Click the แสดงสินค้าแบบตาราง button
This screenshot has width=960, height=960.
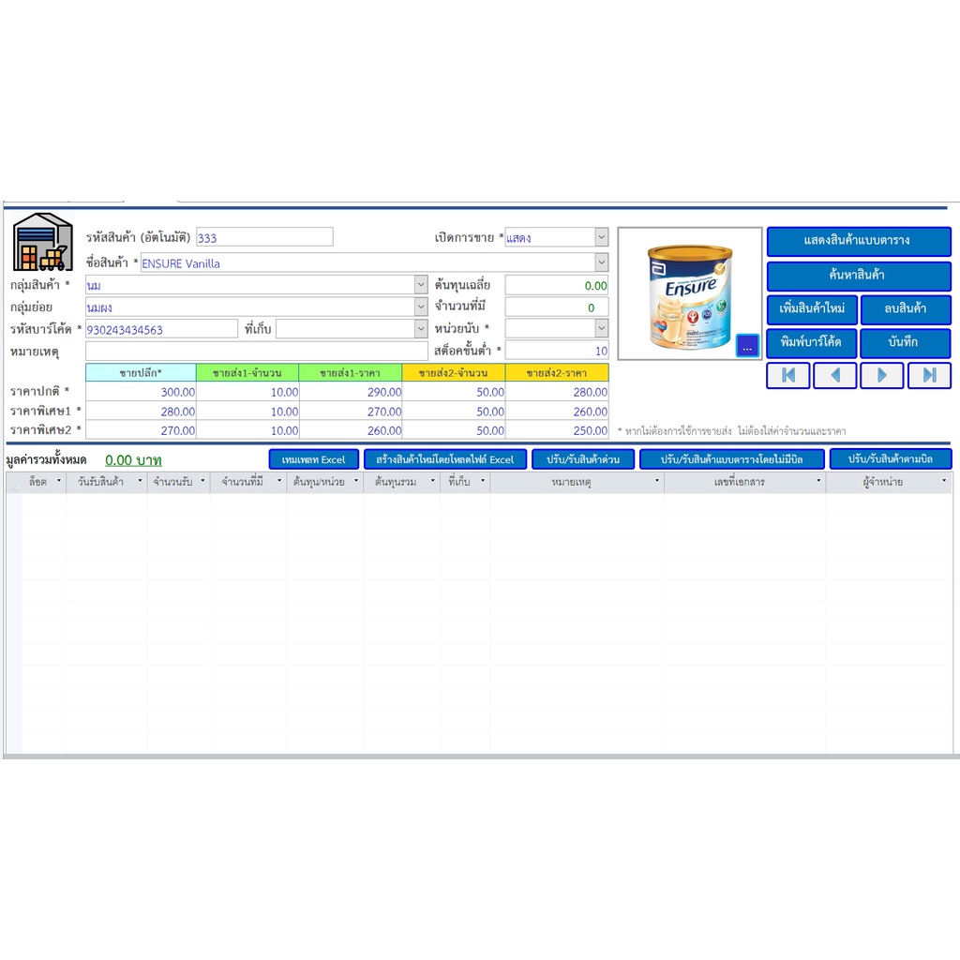[x=858, y=241]
